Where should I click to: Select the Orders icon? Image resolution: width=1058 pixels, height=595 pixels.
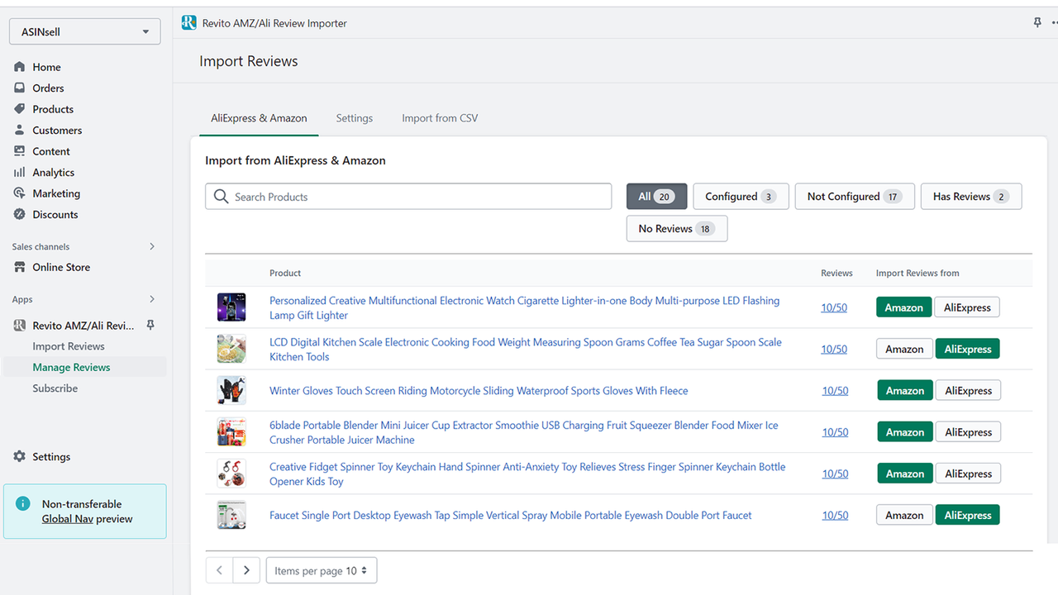coord(19,88)
